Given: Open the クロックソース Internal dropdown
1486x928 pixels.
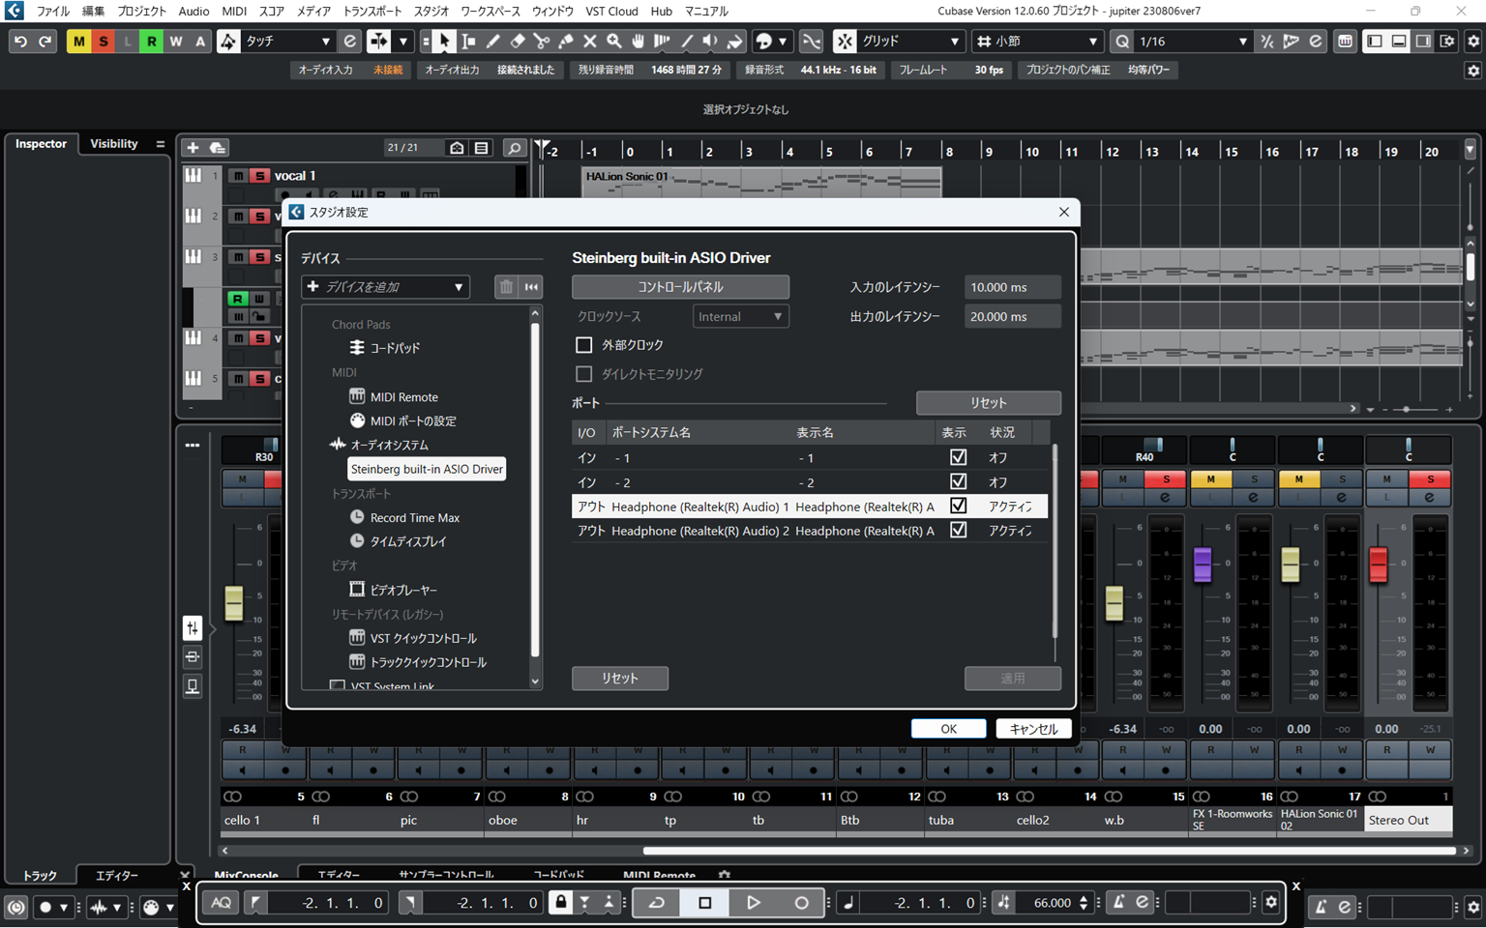Looking at the screenshot, I should 741,316.
